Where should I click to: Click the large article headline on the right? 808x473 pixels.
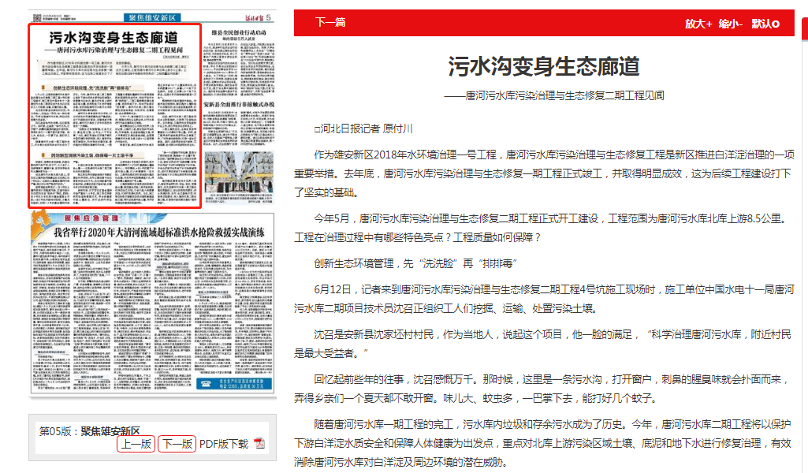pos(544,66)
